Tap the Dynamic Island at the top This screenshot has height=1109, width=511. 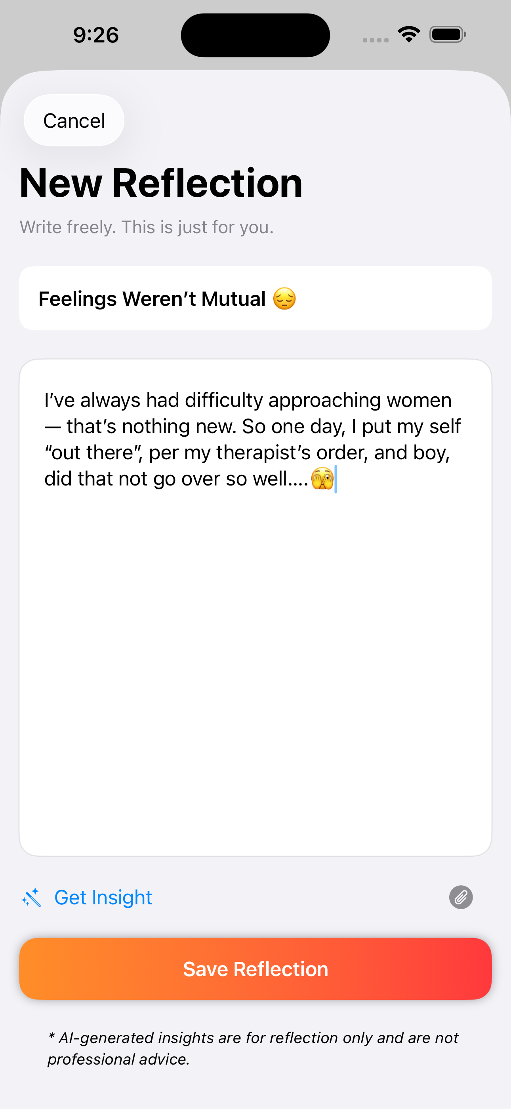pos(255,35)
